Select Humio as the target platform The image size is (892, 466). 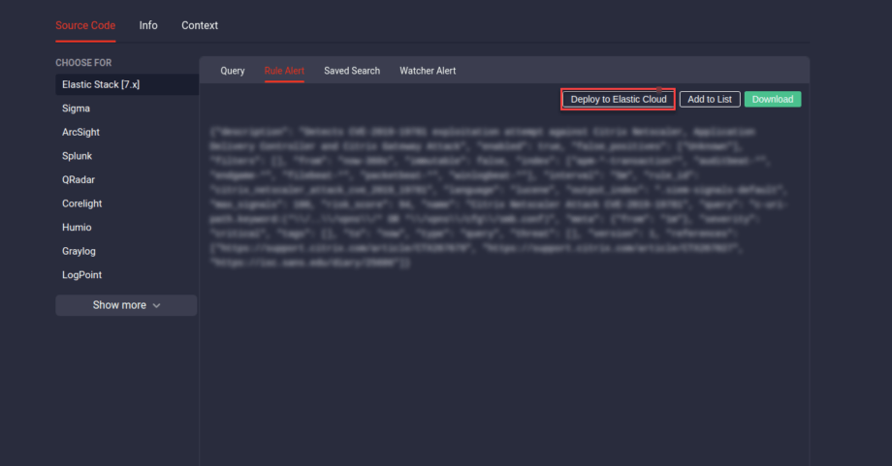click(77, 227)
